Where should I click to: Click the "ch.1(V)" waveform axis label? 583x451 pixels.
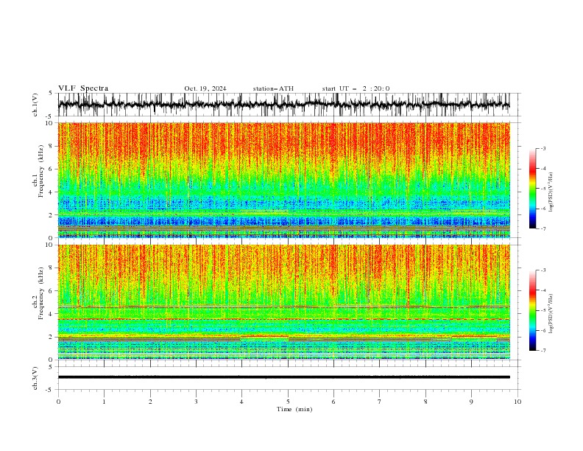pos(35,105)
